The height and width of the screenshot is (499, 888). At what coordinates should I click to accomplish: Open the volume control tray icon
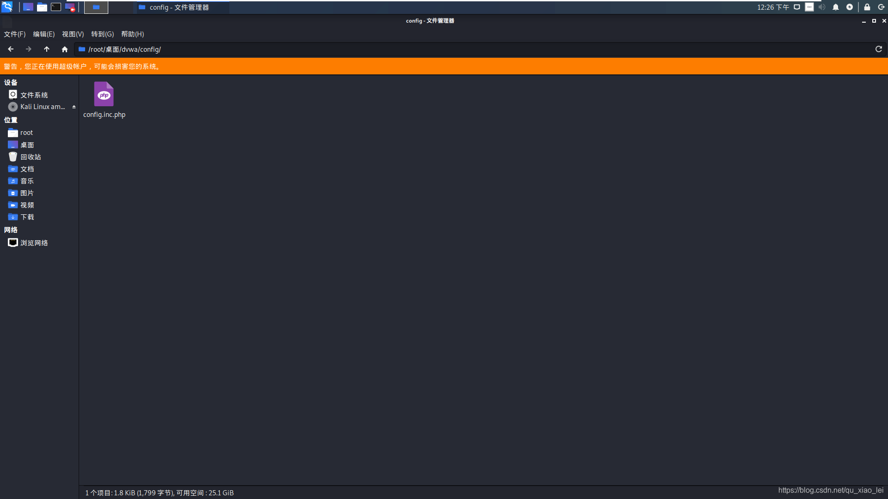coord(822,7)
